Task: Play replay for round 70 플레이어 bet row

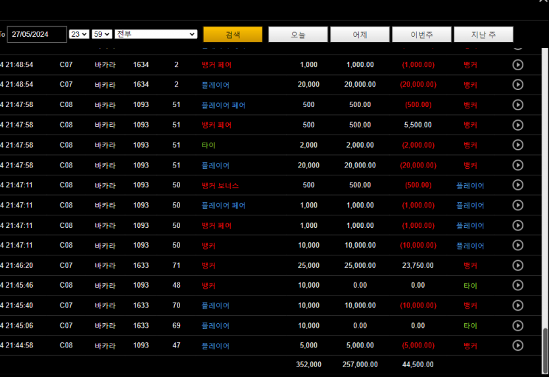Action: (x=517, y=305)
